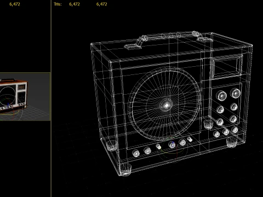Select the "Tris:" statistics label

pyautogui.click(x=58, y=4)
